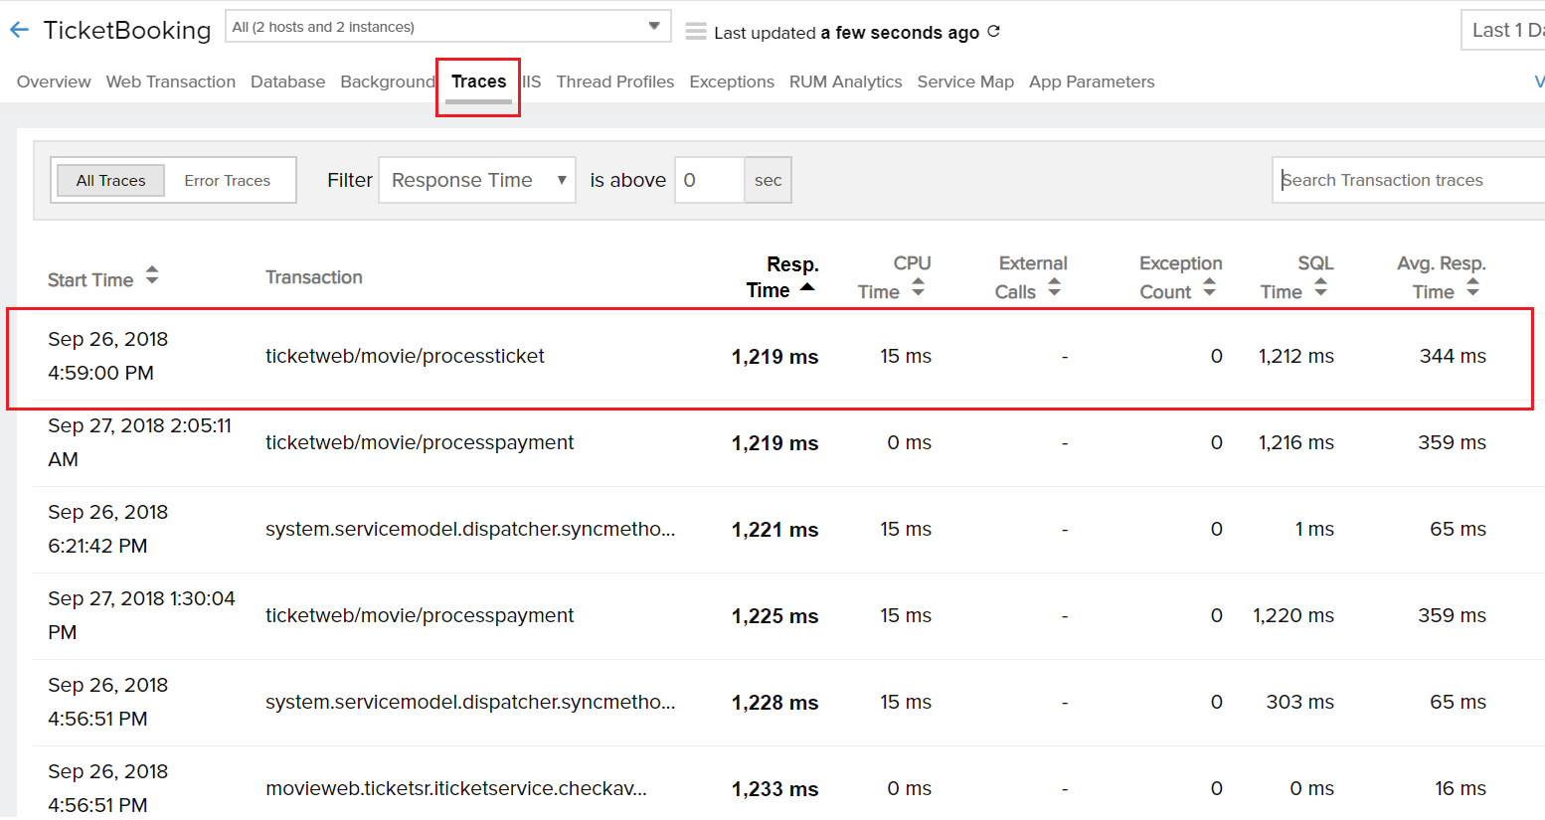
Task: Click the 16 ms average response value
Action: pyautogui.click(x=1460, y=788)
